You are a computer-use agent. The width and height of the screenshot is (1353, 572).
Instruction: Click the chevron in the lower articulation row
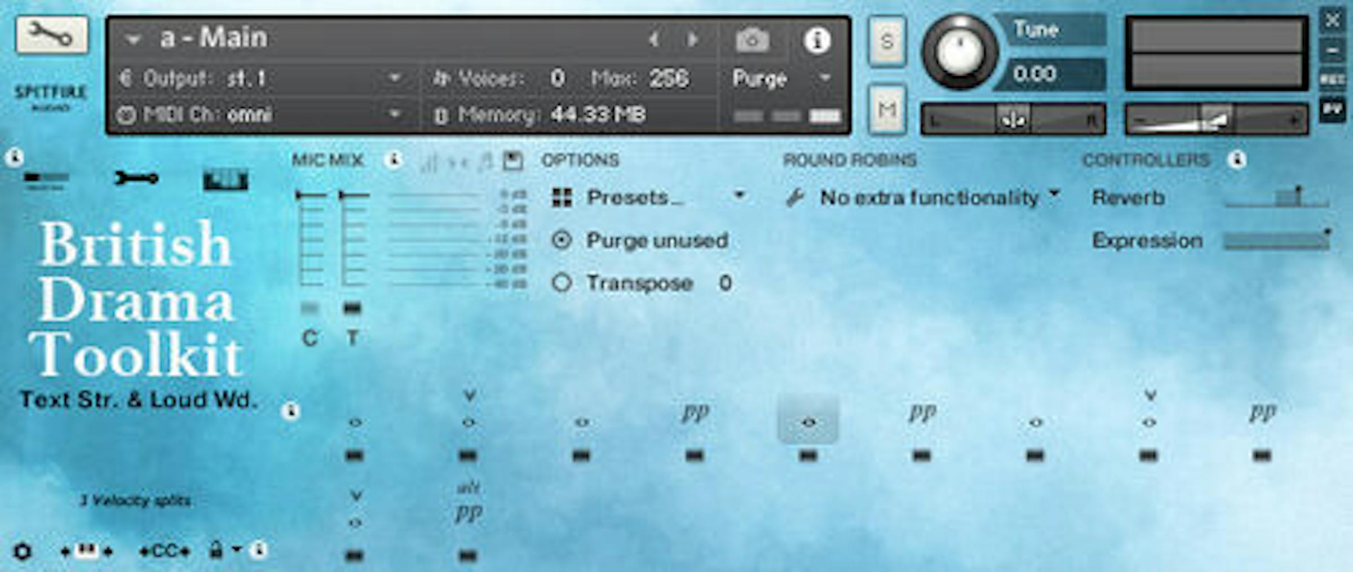click(x=356, y=496)
